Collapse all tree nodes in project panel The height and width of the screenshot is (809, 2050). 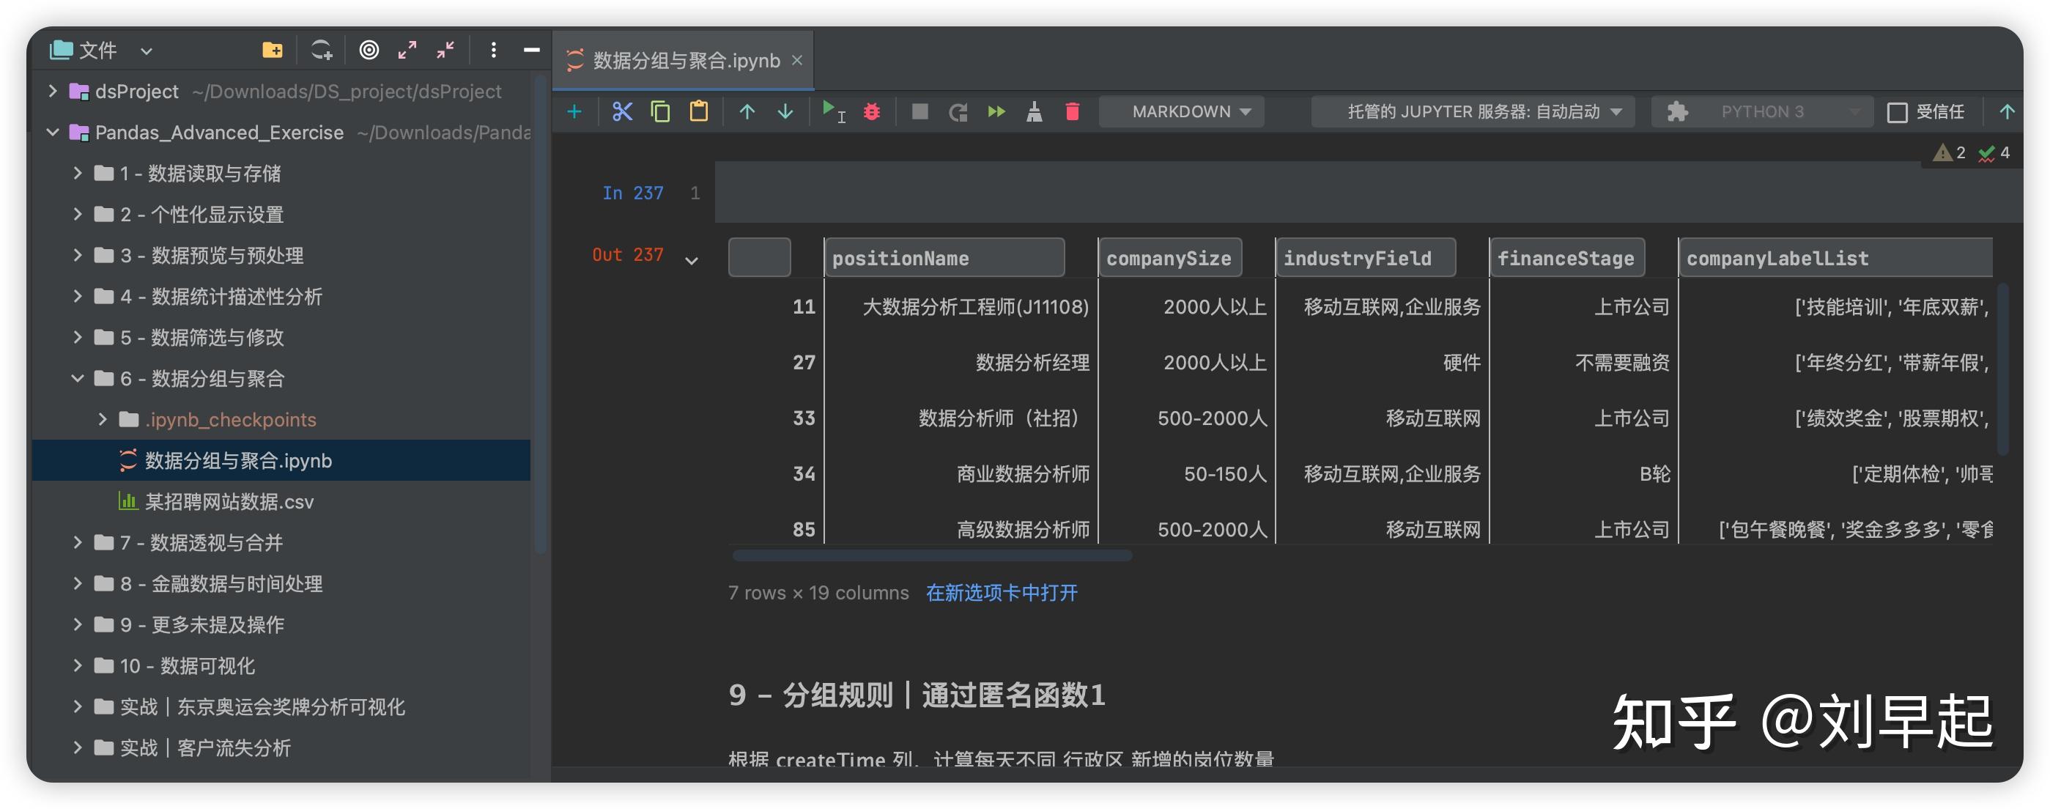pos(444,49)
